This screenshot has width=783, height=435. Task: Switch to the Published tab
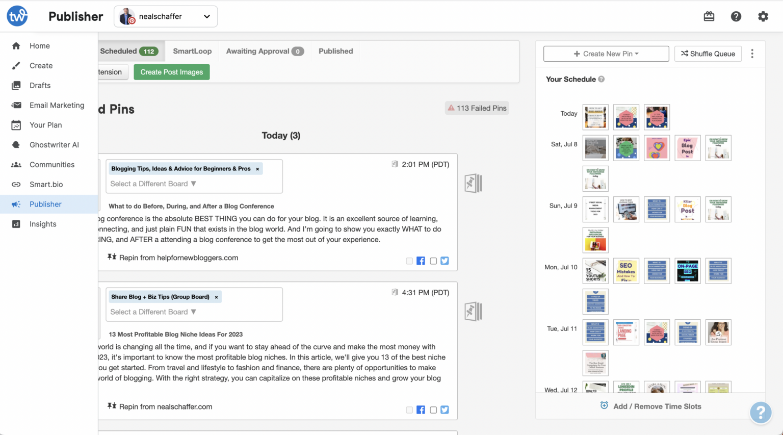335,51
